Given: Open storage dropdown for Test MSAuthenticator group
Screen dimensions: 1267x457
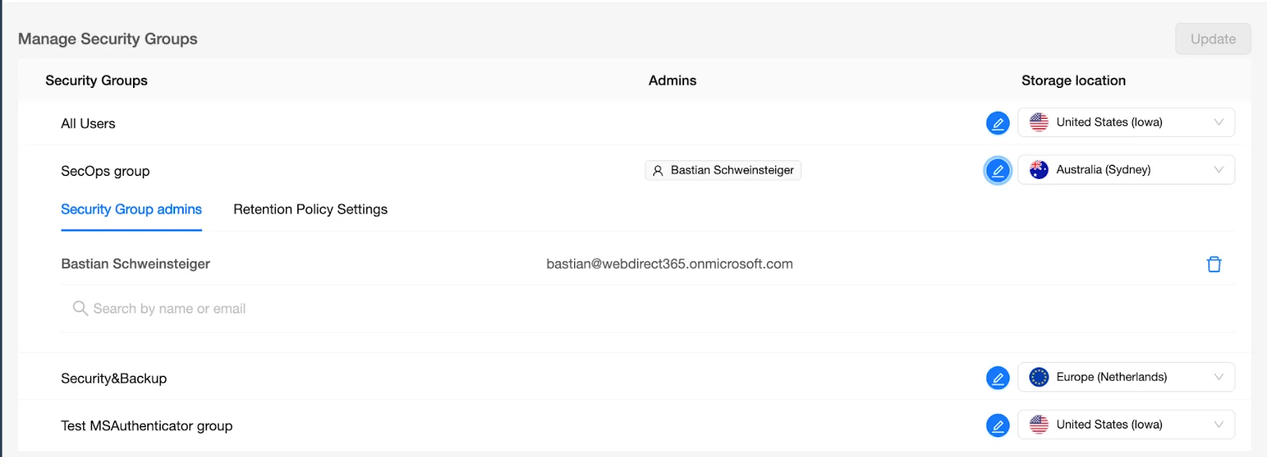Looking at the screenshot, I should [1219, 425].
